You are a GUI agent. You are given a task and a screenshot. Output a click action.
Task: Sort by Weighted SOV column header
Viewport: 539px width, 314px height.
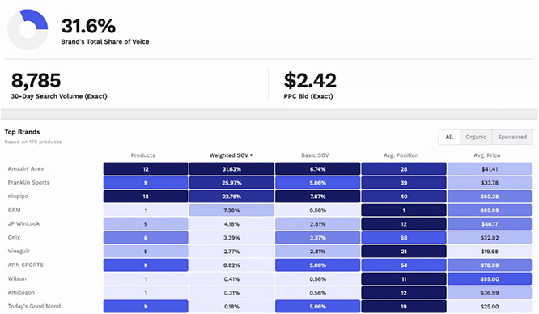pyautogui.click(x=231, y=155)
